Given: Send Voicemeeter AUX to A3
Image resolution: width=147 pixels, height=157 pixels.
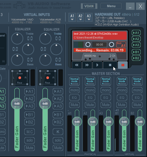Looking at the screenshot, I should tap(58, 106).
